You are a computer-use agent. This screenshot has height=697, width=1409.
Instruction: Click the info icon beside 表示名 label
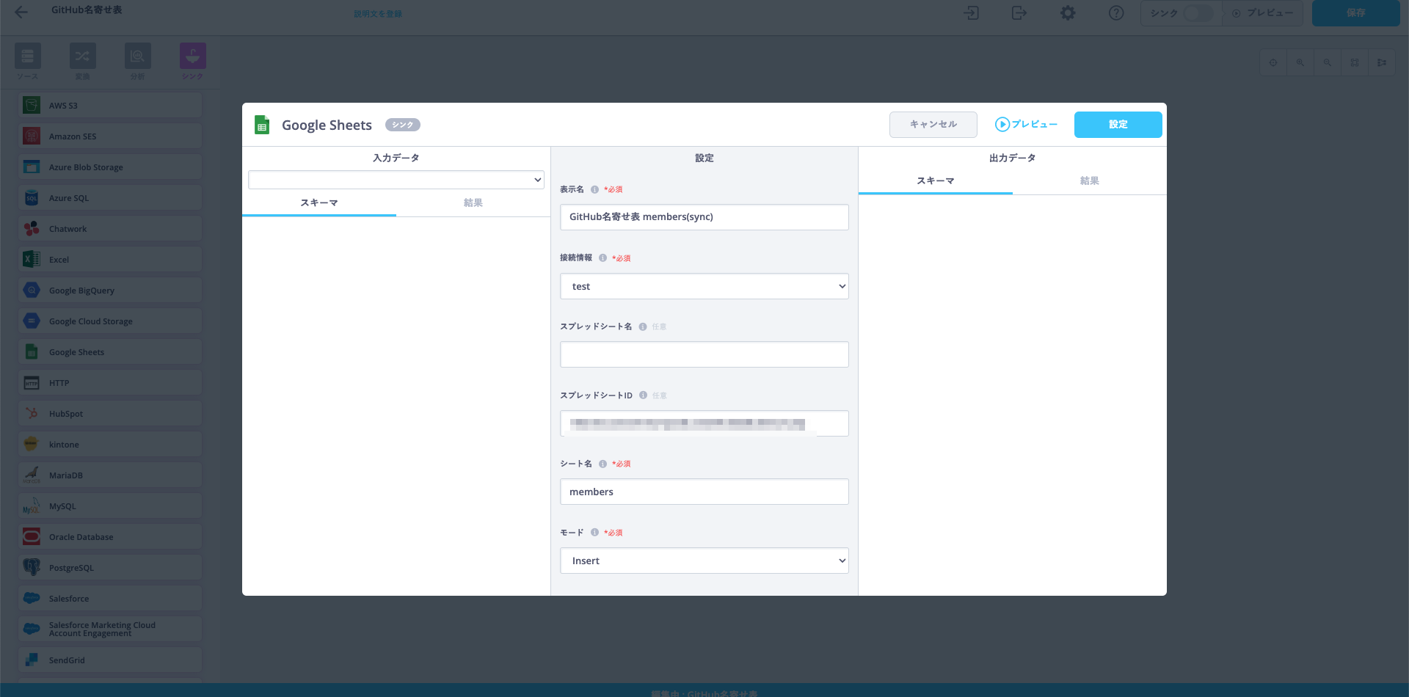tap(594, 189)
